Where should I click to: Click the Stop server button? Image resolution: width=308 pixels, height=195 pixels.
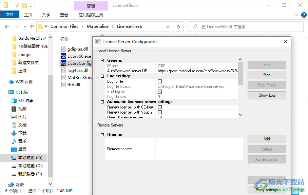pos(267,75)
